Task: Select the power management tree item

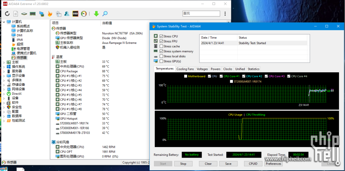Action: (x=21, y=49)
